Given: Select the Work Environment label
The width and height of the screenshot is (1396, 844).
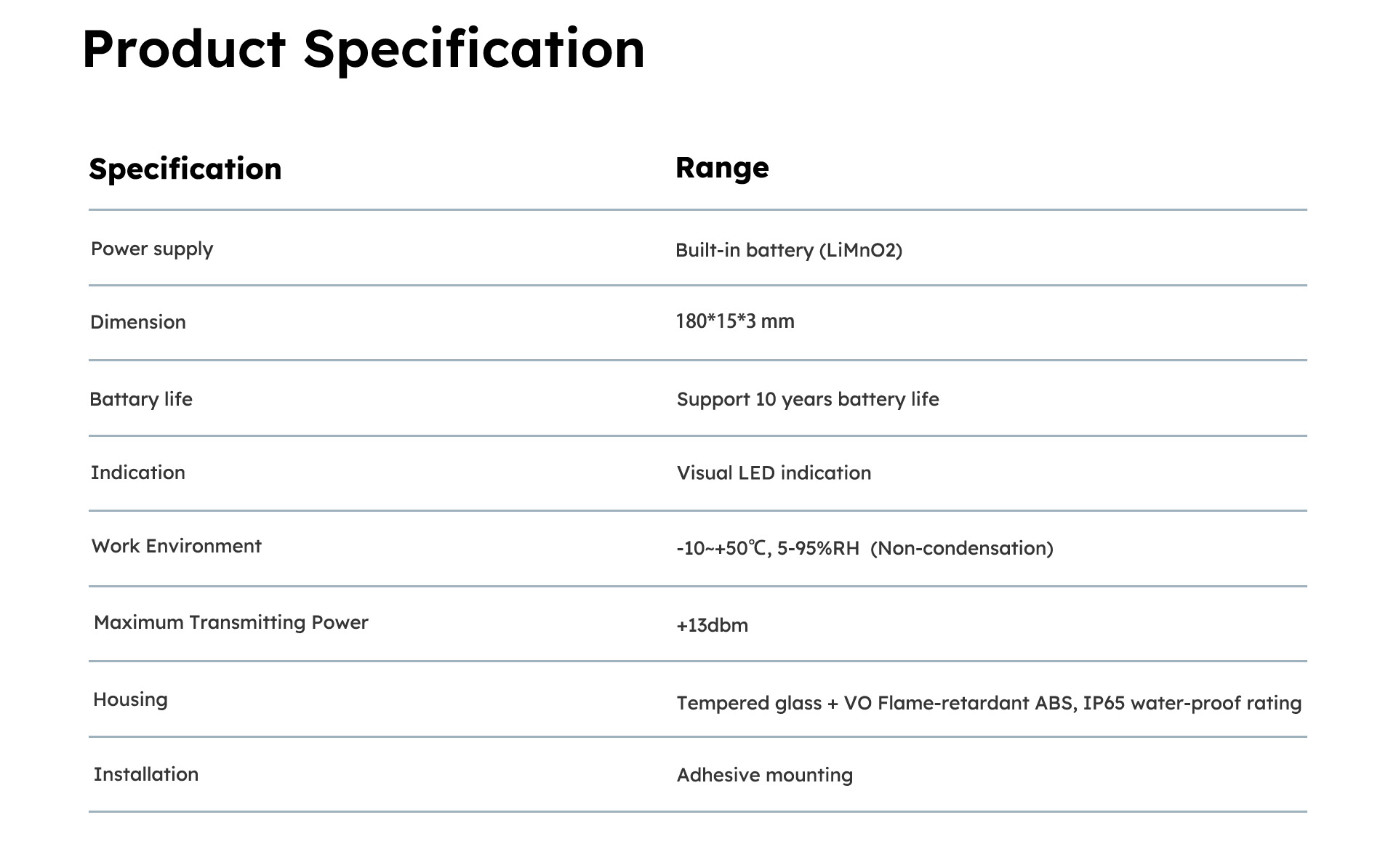Looking at the screenshot, I should (177, 546).
